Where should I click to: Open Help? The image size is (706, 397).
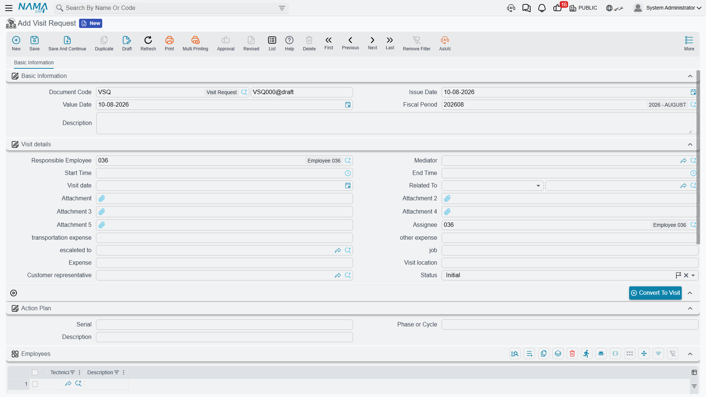tap(289, 43)
